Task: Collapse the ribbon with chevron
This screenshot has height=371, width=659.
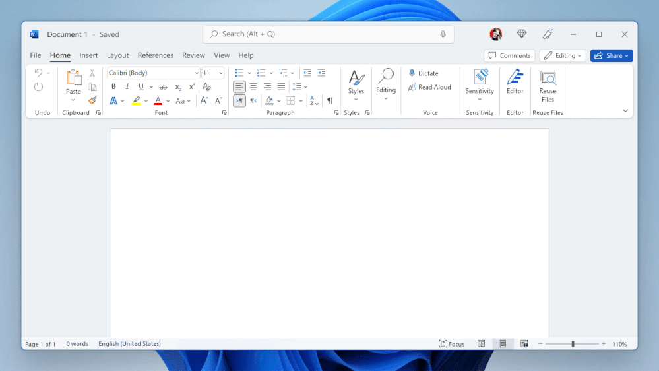Action: [x=625, y=111]
